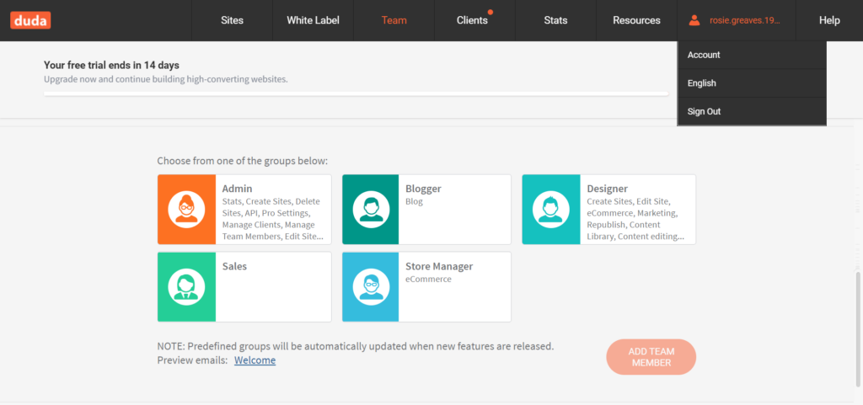Click the Clients notification dot
This screenshot has height=405, width=863.
(x=490, y=12)
